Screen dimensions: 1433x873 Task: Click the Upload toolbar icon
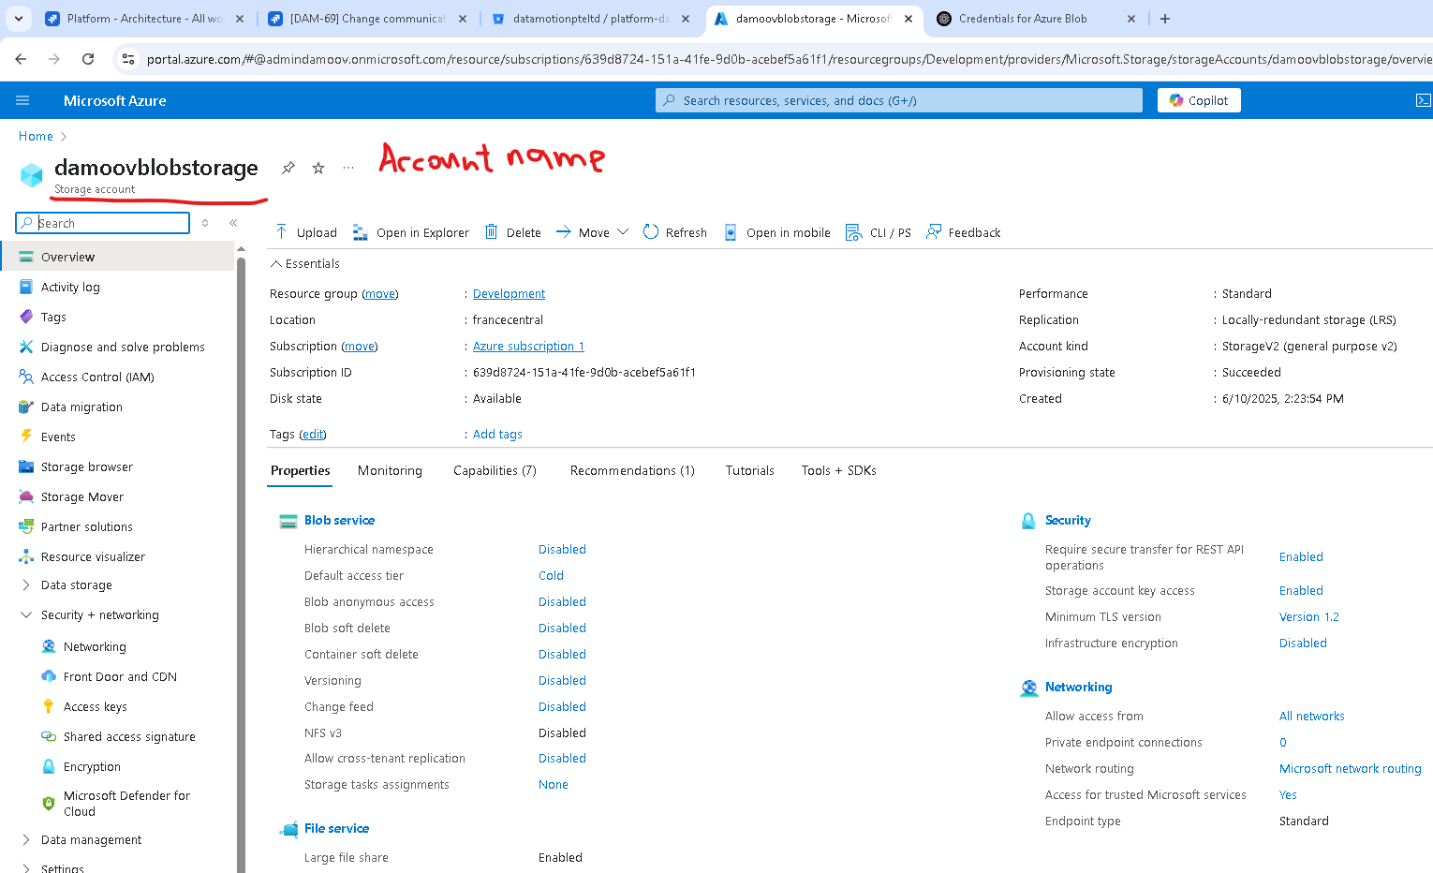pyautogui.click(x=281, y=232)
